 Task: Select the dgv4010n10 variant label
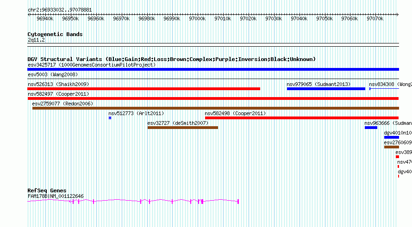click(x=398, y=133)
